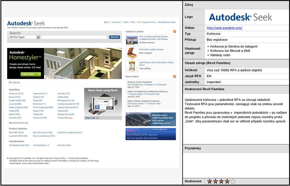This screenshot has width=290, height=186.
Task: Open Light Fixture, Indoor Decorative link
Action: tap(156, 64)
